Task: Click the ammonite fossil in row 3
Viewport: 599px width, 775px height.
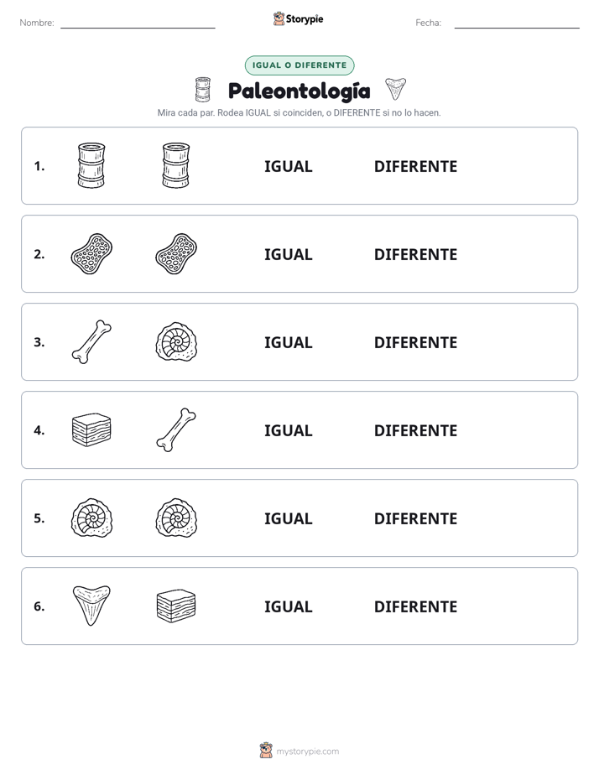Action: [176, 341]
